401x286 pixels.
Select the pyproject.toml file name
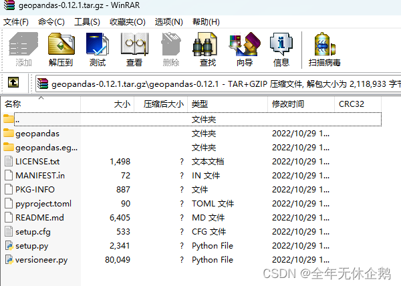pos(43,204)
